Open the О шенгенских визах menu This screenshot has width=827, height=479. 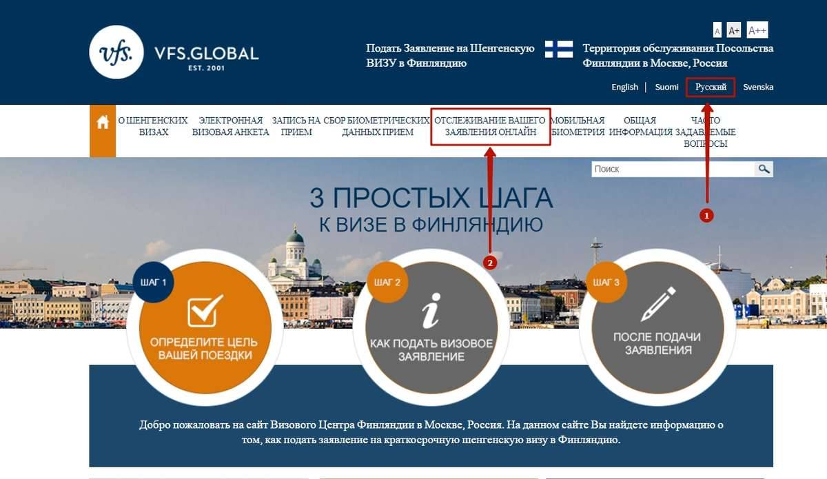pos(153,126)
